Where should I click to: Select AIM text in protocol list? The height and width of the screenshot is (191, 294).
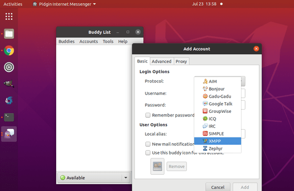click(213, 81)
